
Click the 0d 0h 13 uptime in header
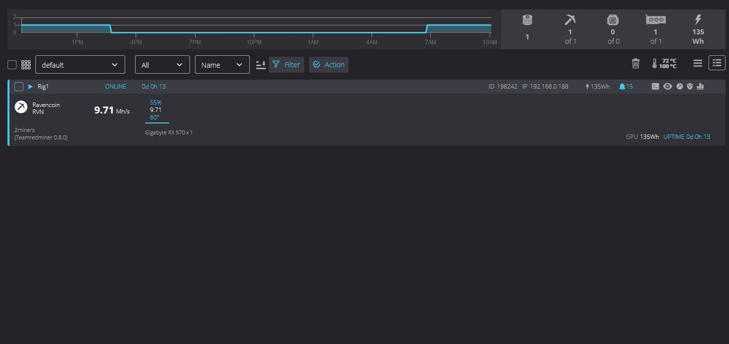[x=154, y=86]
